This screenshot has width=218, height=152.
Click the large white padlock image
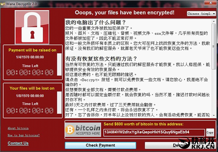(32, 27)
